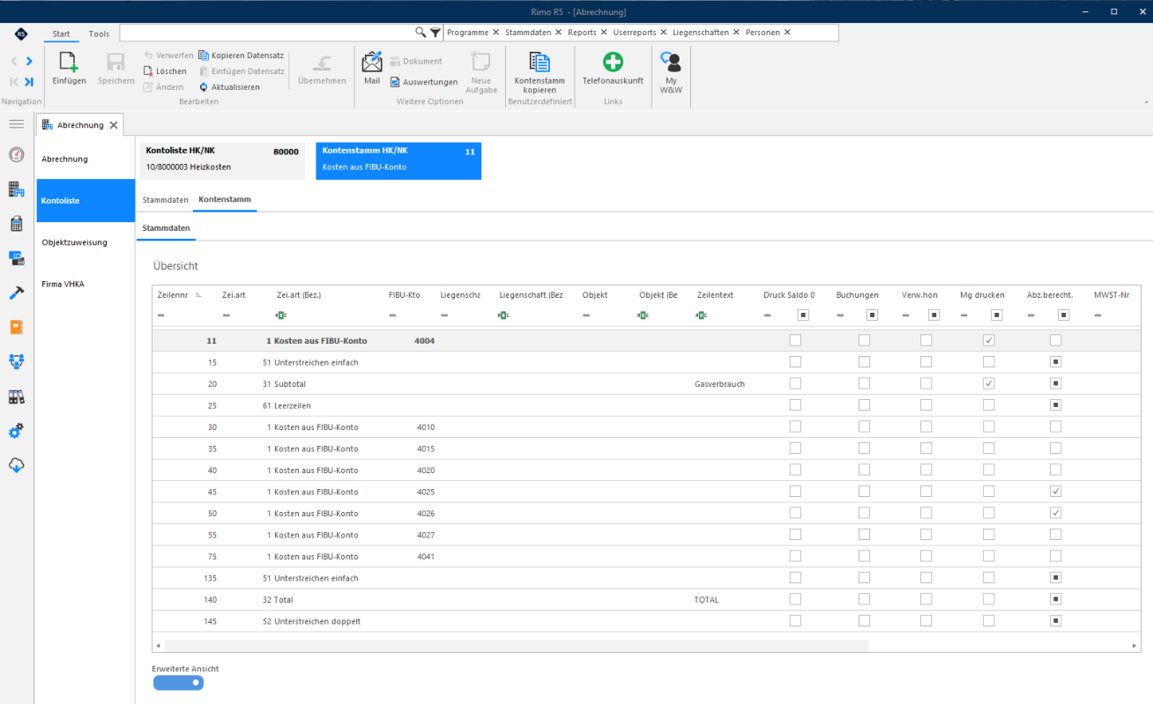Screen dimensions: 1153x704
Task: Open the binders sidebar icon
Action: pyautogui.click(x=16, y=396)
